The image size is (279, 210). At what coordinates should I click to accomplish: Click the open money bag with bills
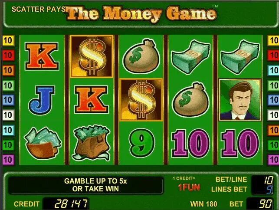tap(91, 143)
